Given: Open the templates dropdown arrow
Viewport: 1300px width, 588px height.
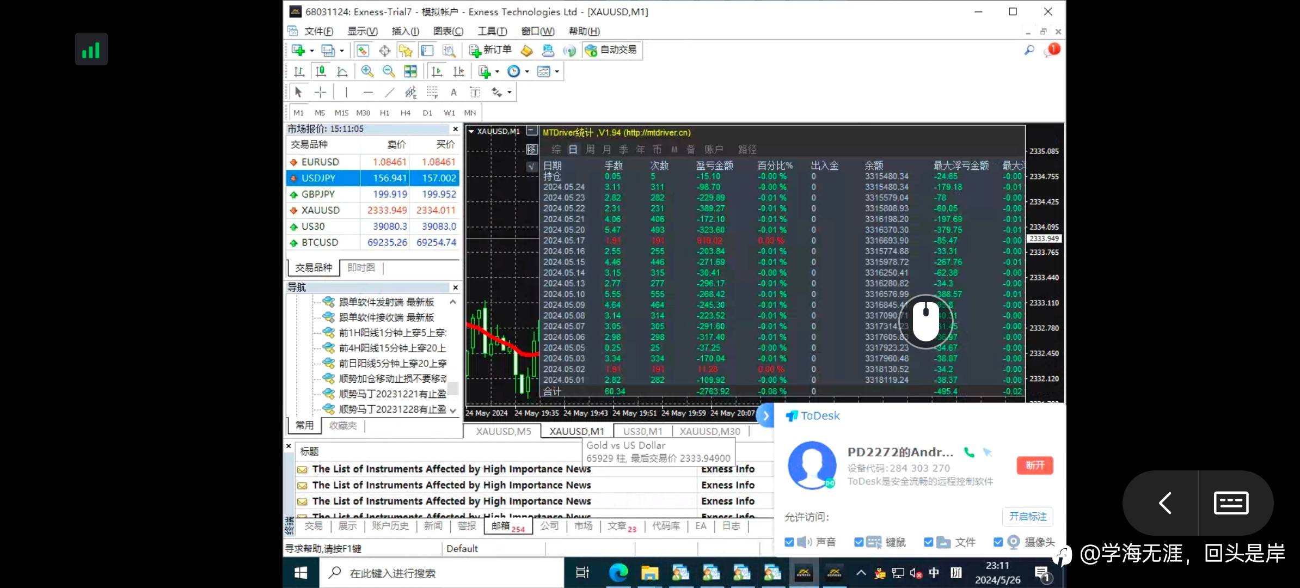Looking at the screenshot, I should click(557, 72).
